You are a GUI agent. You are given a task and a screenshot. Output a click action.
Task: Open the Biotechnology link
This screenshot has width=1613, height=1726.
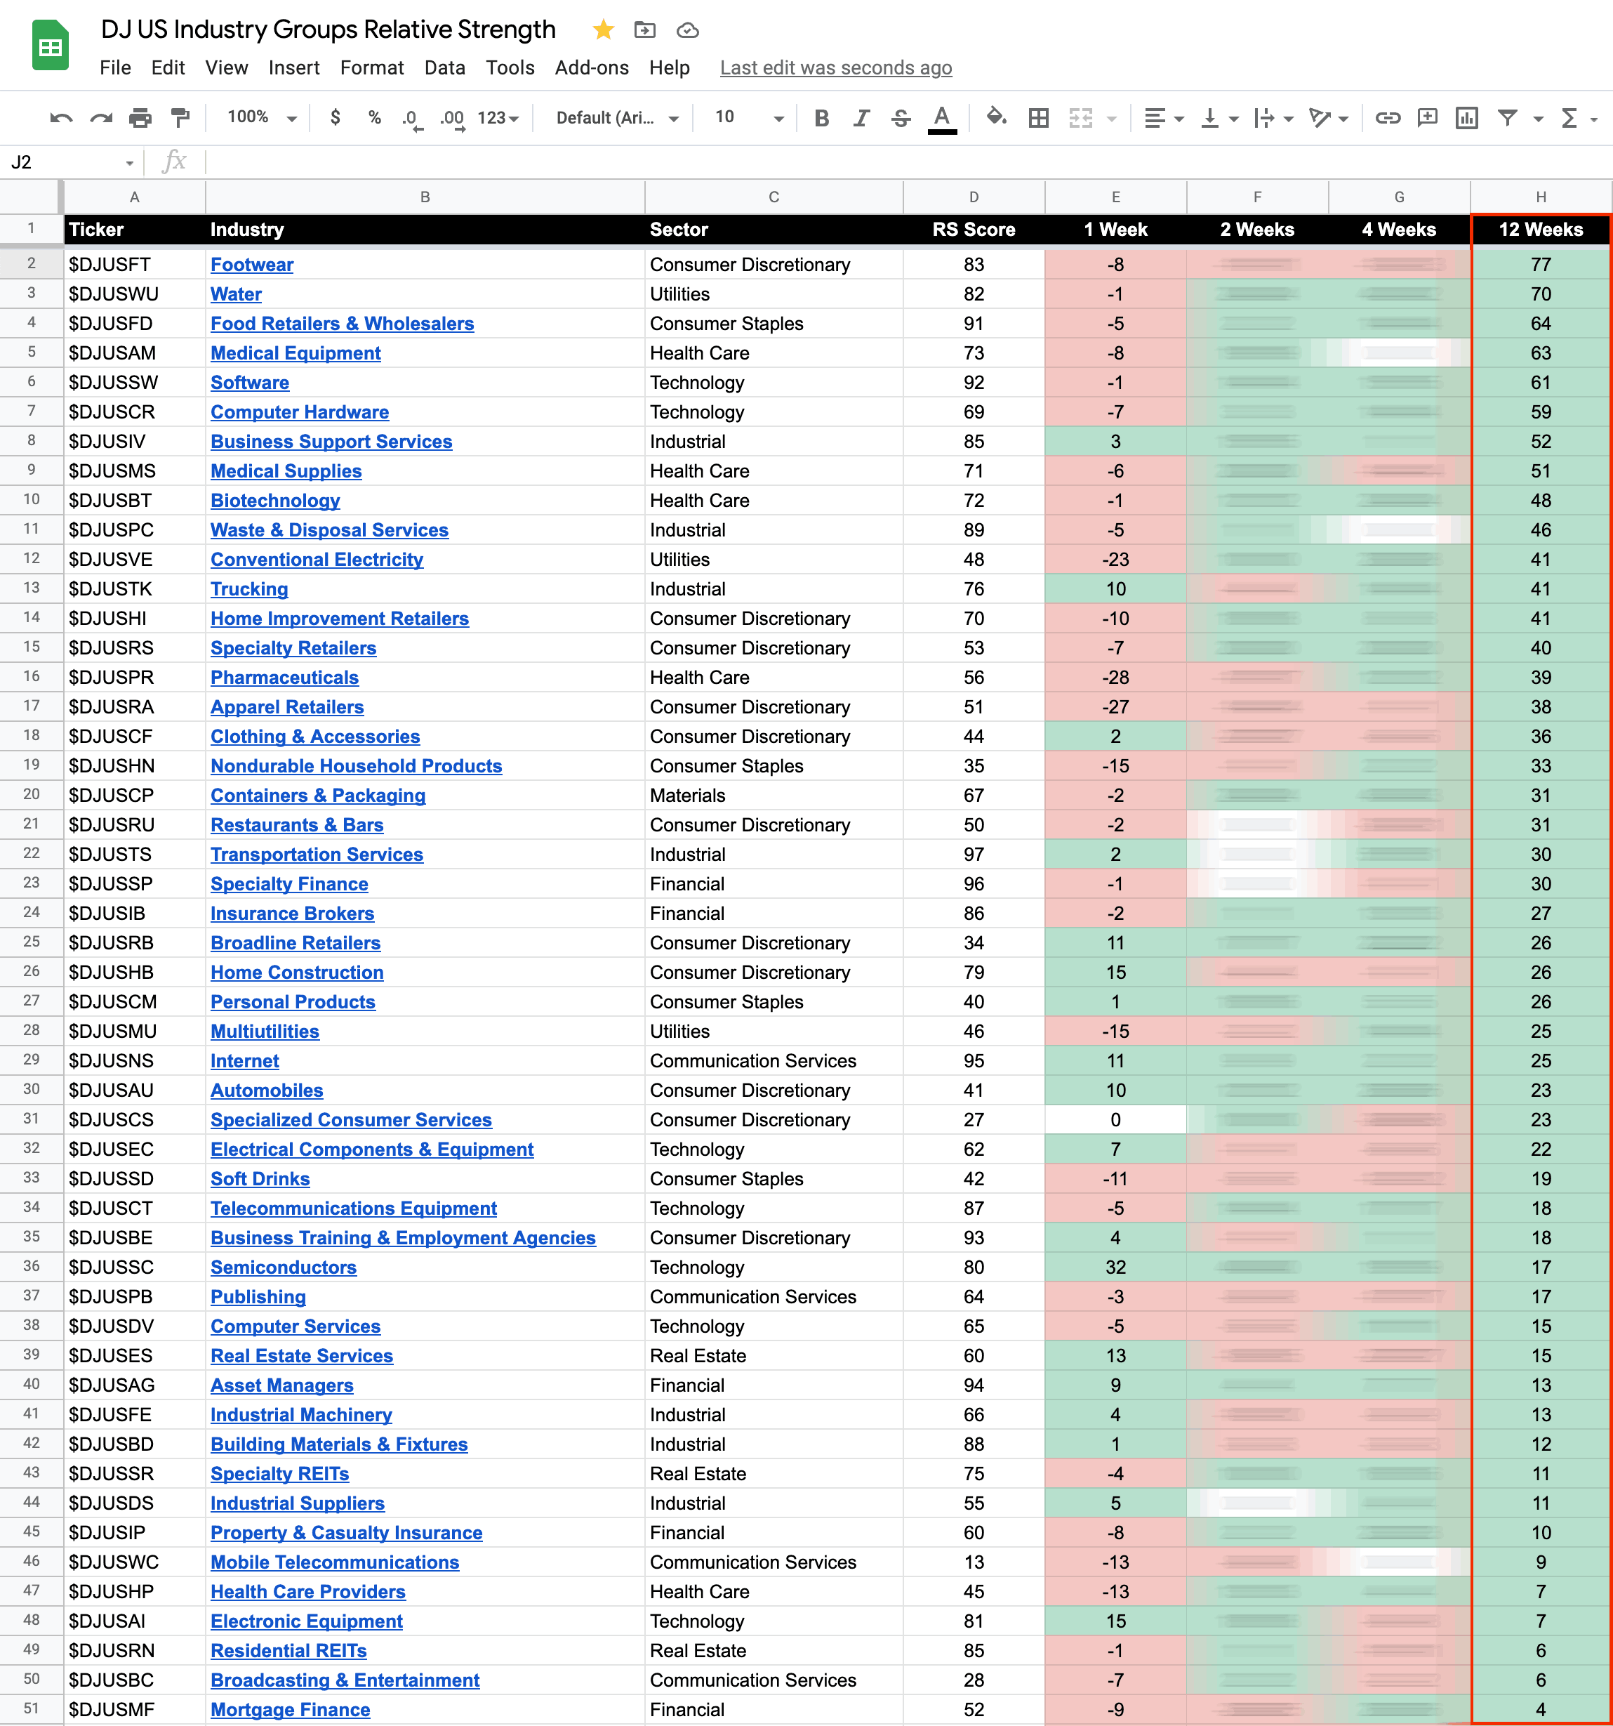click(x=275, y=501)
